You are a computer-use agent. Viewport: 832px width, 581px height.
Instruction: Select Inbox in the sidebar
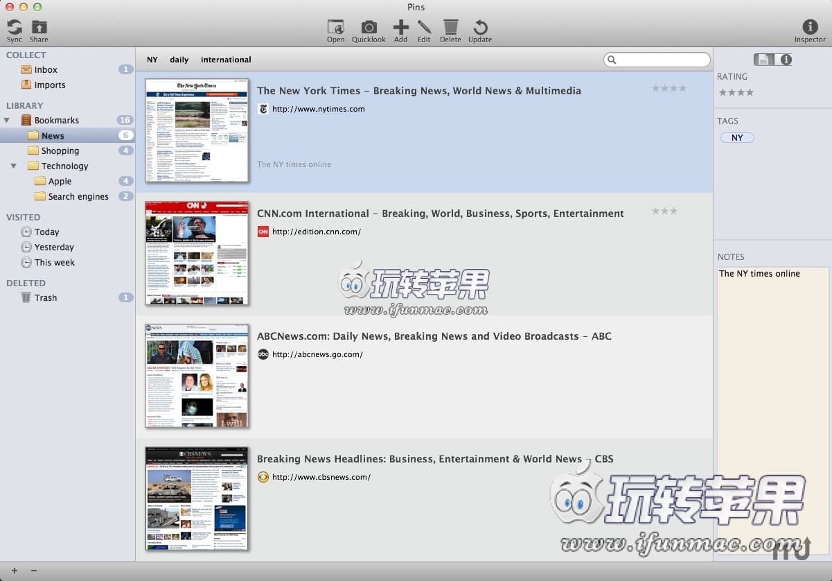pos(67,69)
